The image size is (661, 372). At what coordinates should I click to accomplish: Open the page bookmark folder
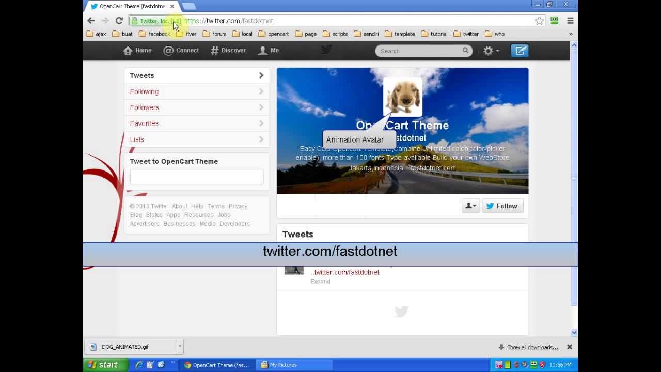[x=306, y=34]
